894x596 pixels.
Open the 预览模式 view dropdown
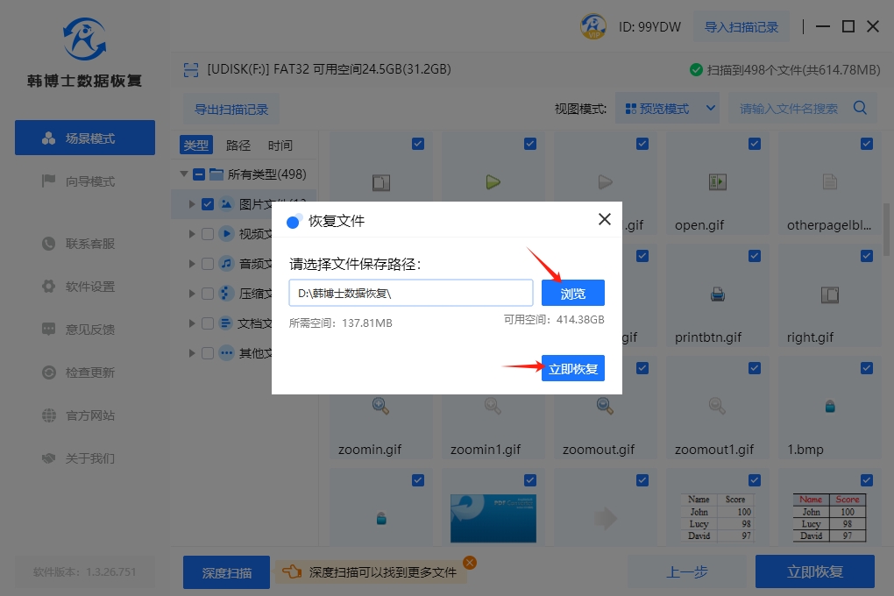[667, 109]
